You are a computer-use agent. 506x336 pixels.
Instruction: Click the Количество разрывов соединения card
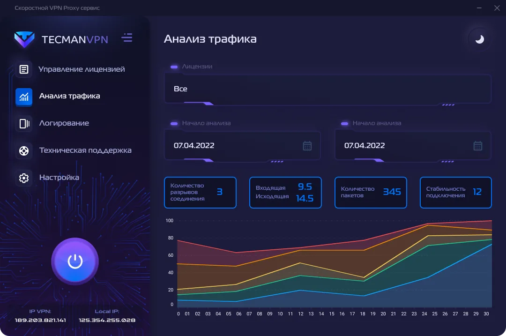tap(200, 193)
